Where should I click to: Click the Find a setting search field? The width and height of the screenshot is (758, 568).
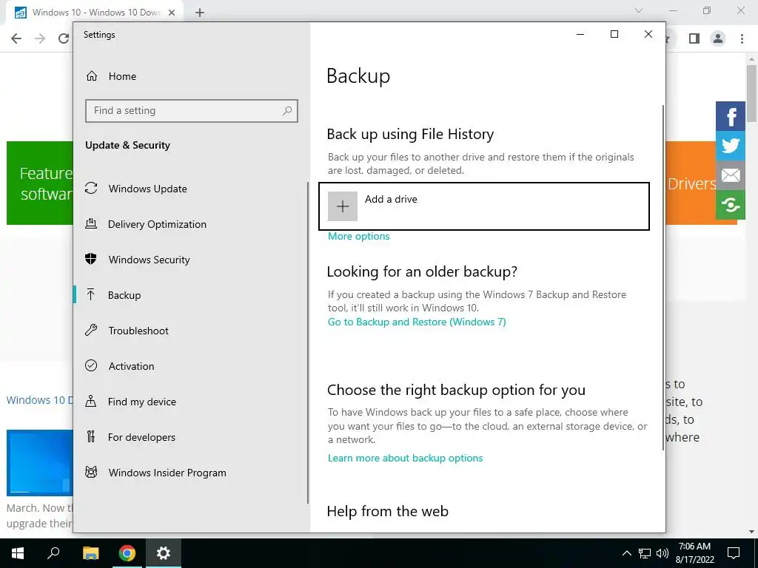click(x=192, y=111)
